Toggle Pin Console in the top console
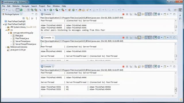The image size is (184, 103). click(x=155, y=14)
